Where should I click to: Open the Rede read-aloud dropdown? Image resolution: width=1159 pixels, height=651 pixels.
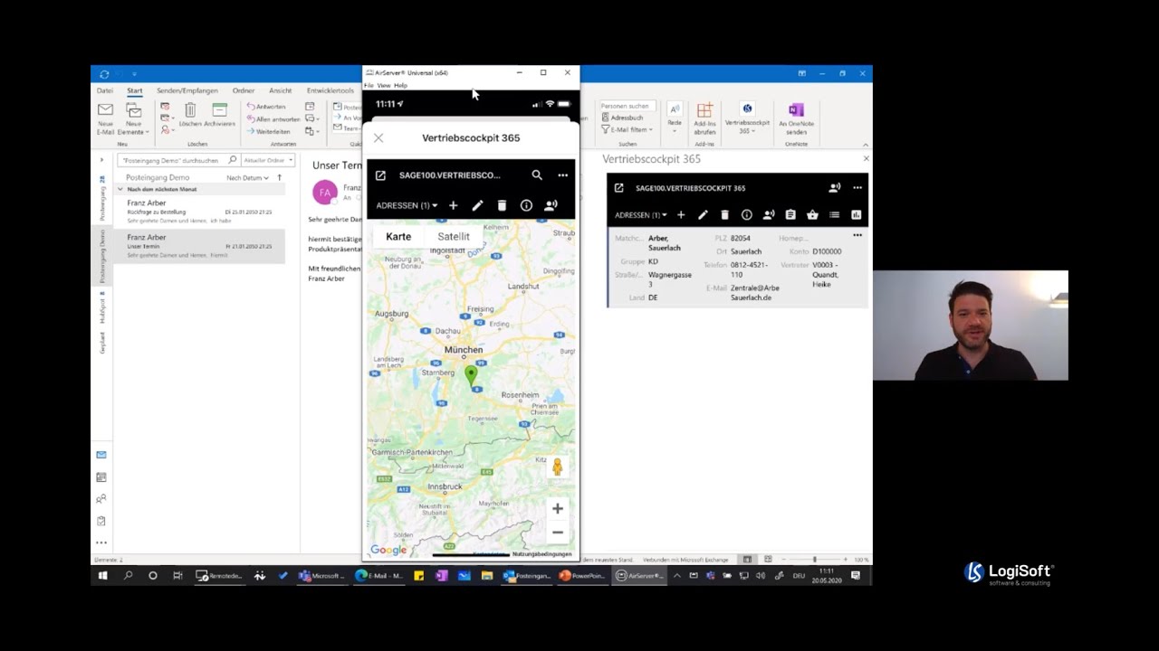[675, 118]
